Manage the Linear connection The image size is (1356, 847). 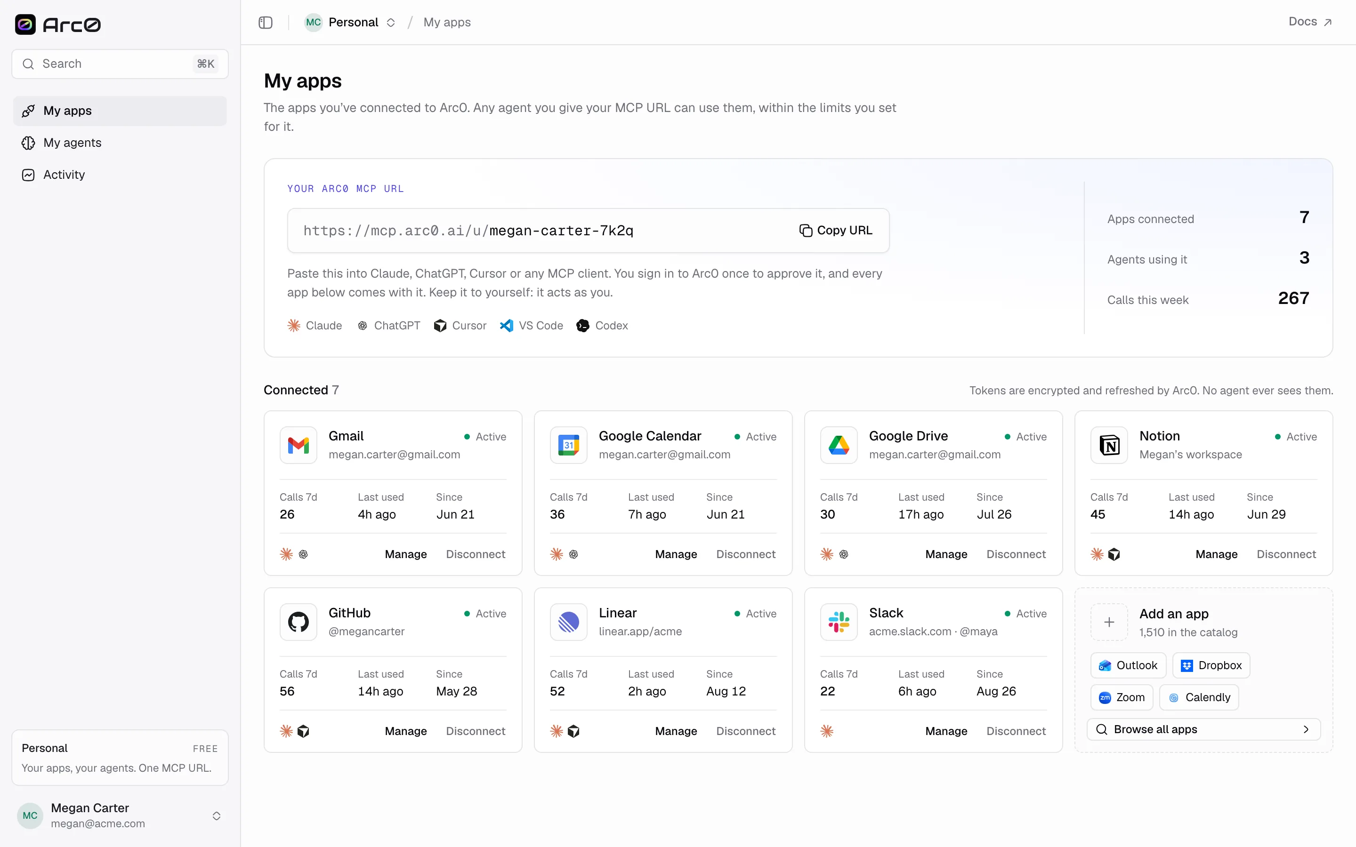pyautogui.click(x=676, y=732)
